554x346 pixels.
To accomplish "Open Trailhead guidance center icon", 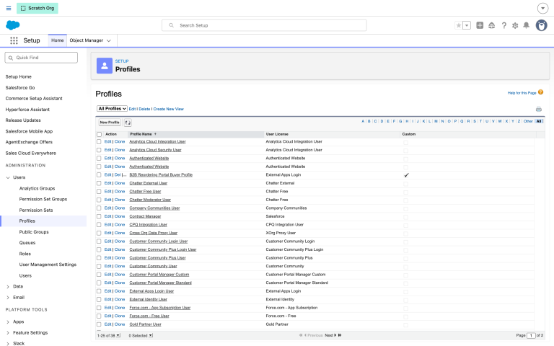I will (x=491, y=25).
